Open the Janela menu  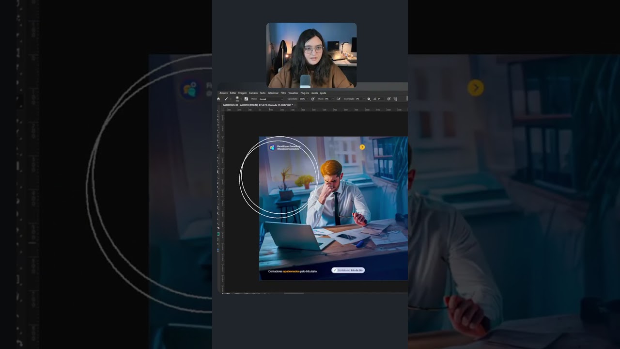pyautogui.click(x=314, y=93)
